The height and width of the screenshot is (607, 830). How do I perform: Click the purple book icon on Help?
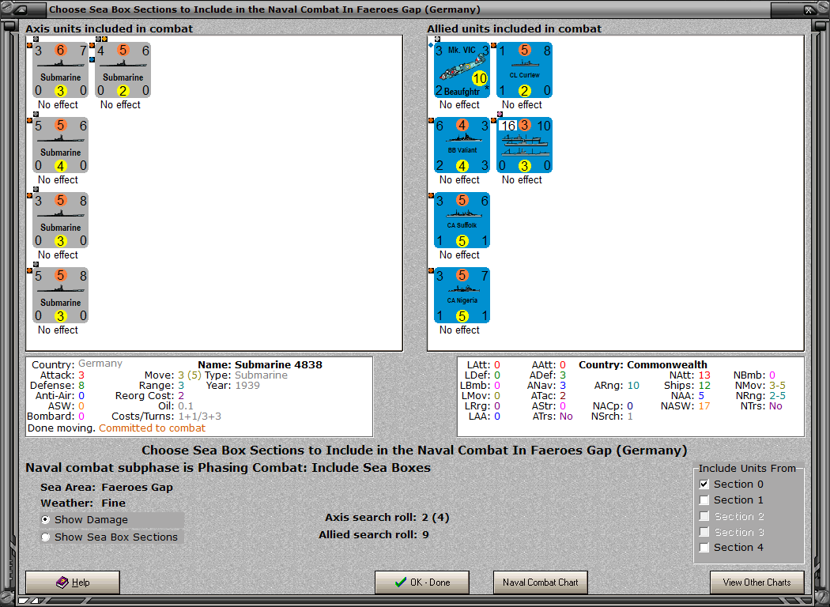click(62, 582)
